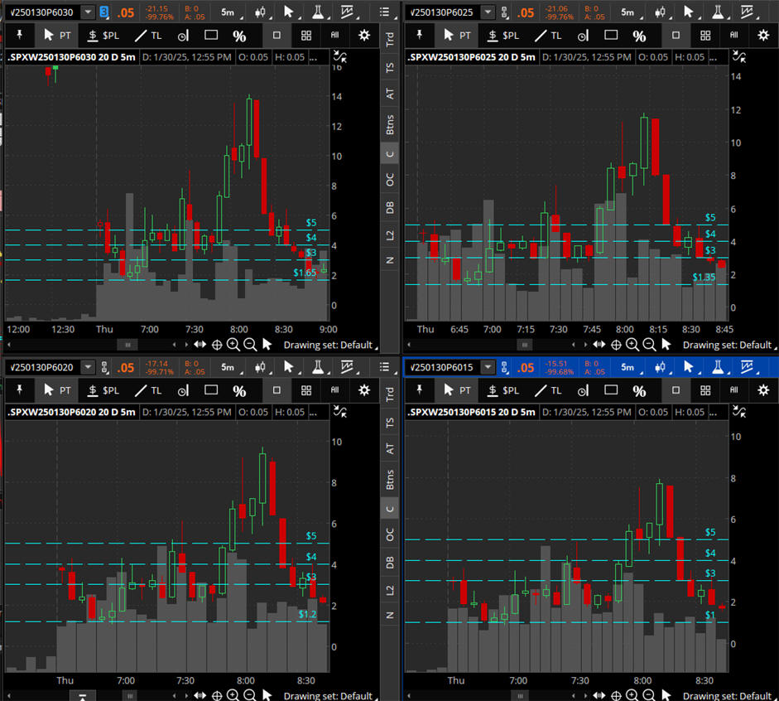Click the pointer tool icon under the P6020 chart
Screen dimensions: 779x701
[267, 695]
